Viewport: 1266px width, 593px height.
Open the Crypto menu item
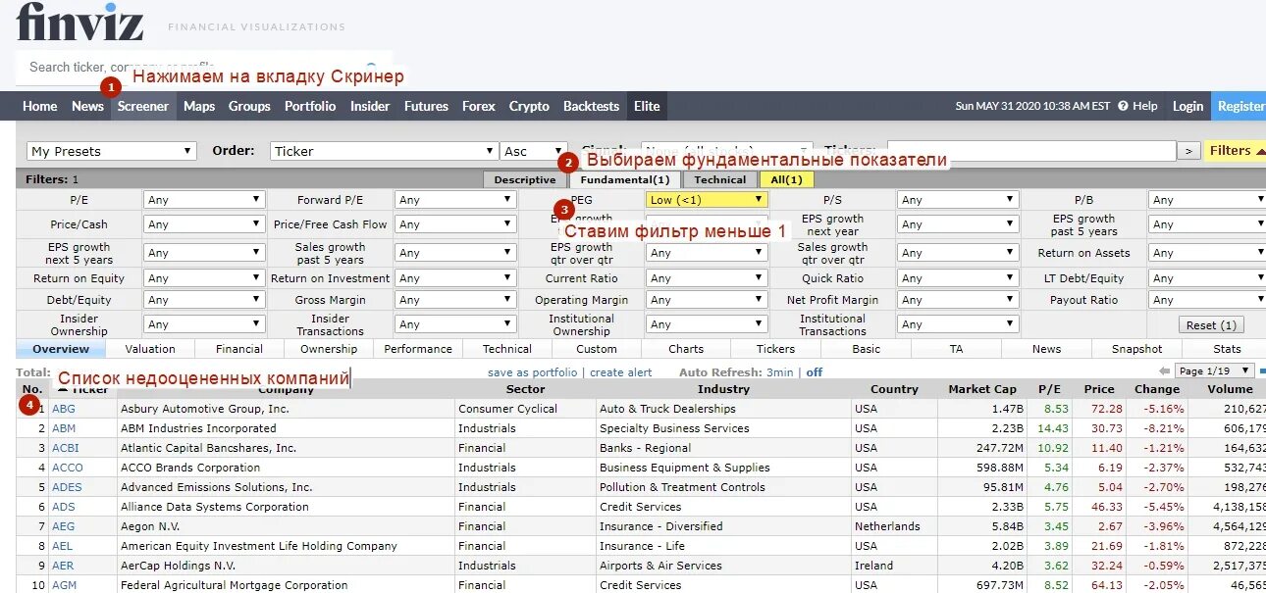click(529, 106)
